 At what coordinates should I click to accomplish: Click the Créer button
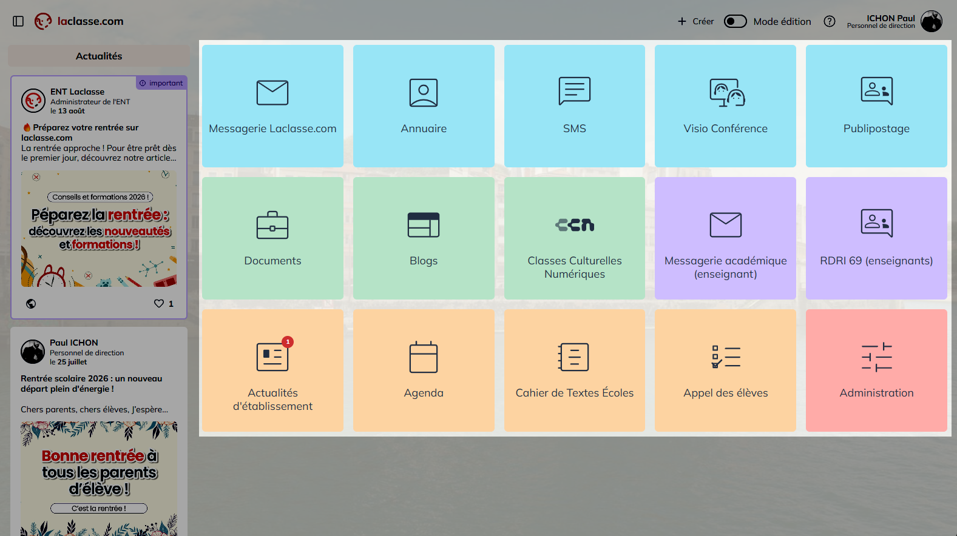tap(695, 21)
